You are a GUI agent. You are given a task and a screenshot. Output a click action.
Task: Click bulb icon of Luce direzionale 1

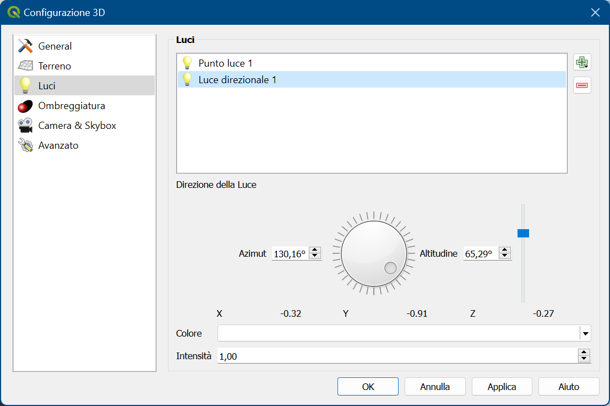pos(187,79)
